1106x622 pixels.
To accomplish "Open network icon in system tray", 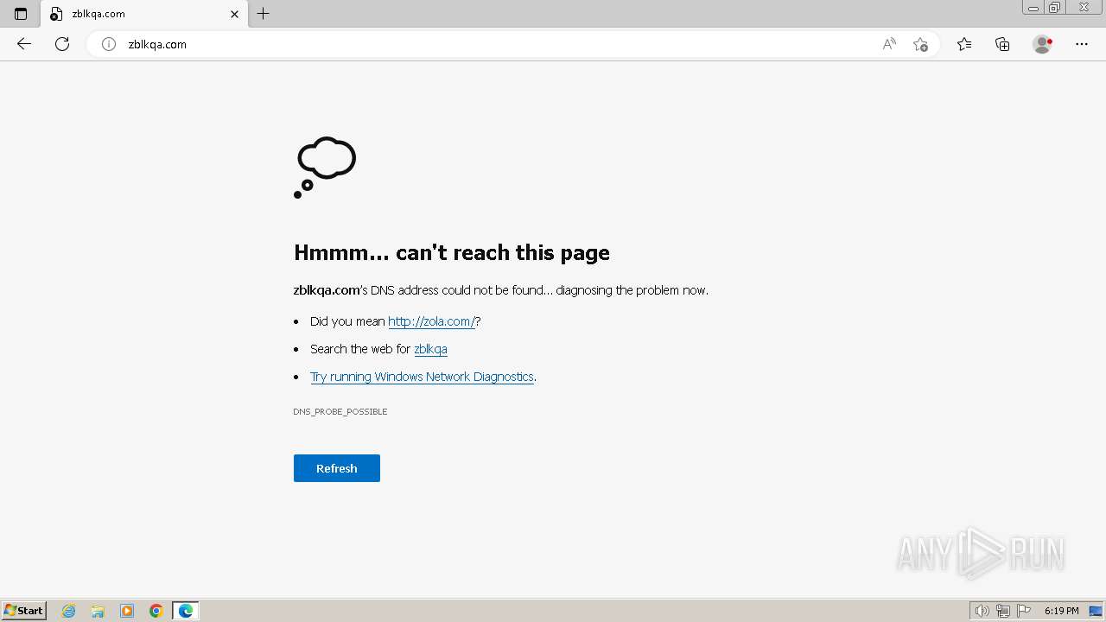I will click(1003, 611).
